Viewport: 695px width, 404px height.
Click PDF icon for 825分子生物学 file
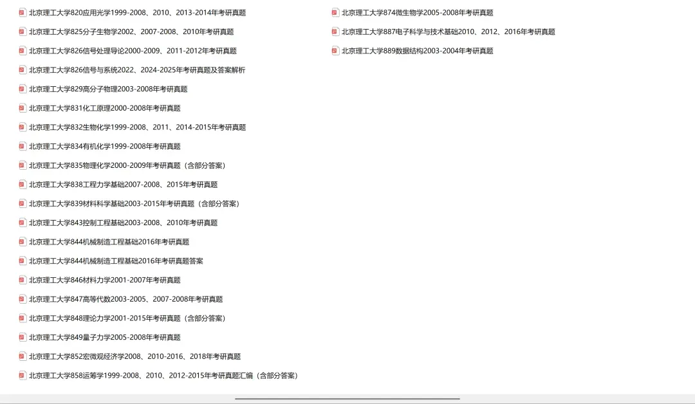pos(22,32)
